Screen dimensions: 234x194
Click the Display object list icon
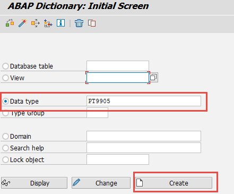[48, 23]
